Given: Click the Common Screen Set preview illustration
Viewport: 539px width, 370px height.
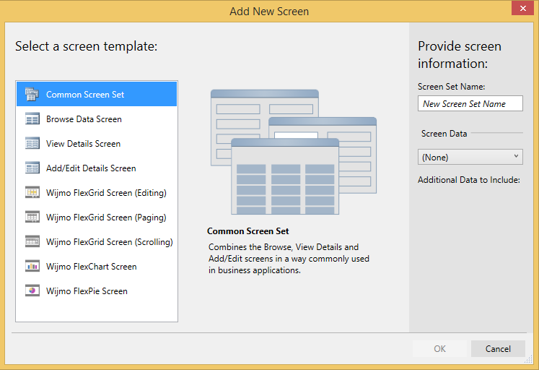Looking at the screenshot, I should pyautogui.click(x=293, y=152).
